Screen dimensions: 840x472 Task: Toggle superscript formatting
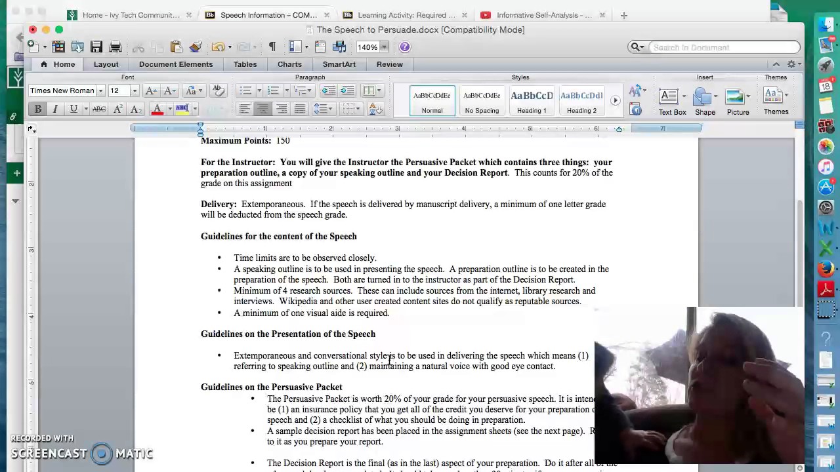pyautogui.click(x=117, y=109)
